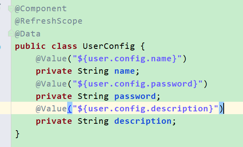Click the closing curly brace of the class
The height and width of the screenshot is (147, 243).
tap(17, 134)
